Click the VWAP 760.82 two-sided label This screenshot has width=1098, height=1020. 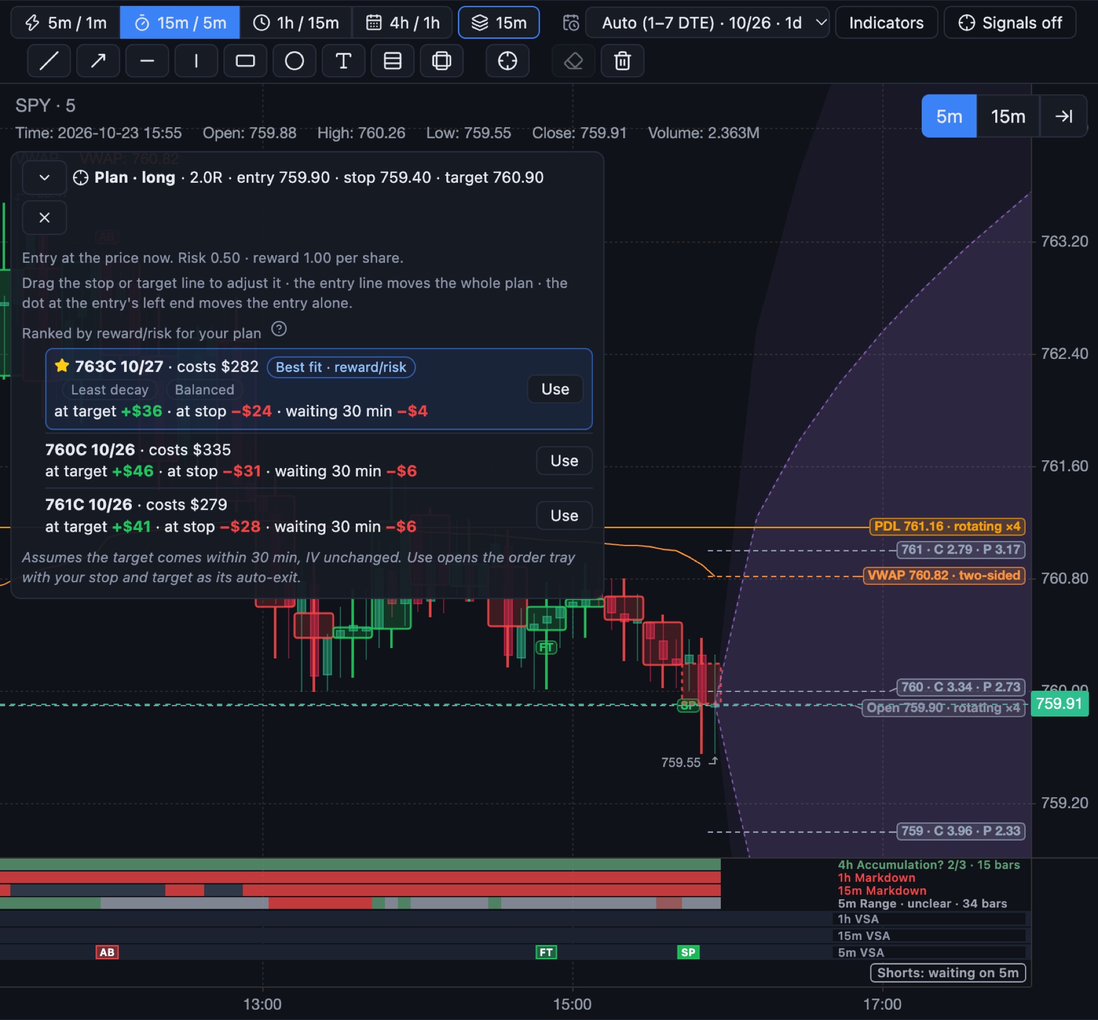[x=944, y=576]
